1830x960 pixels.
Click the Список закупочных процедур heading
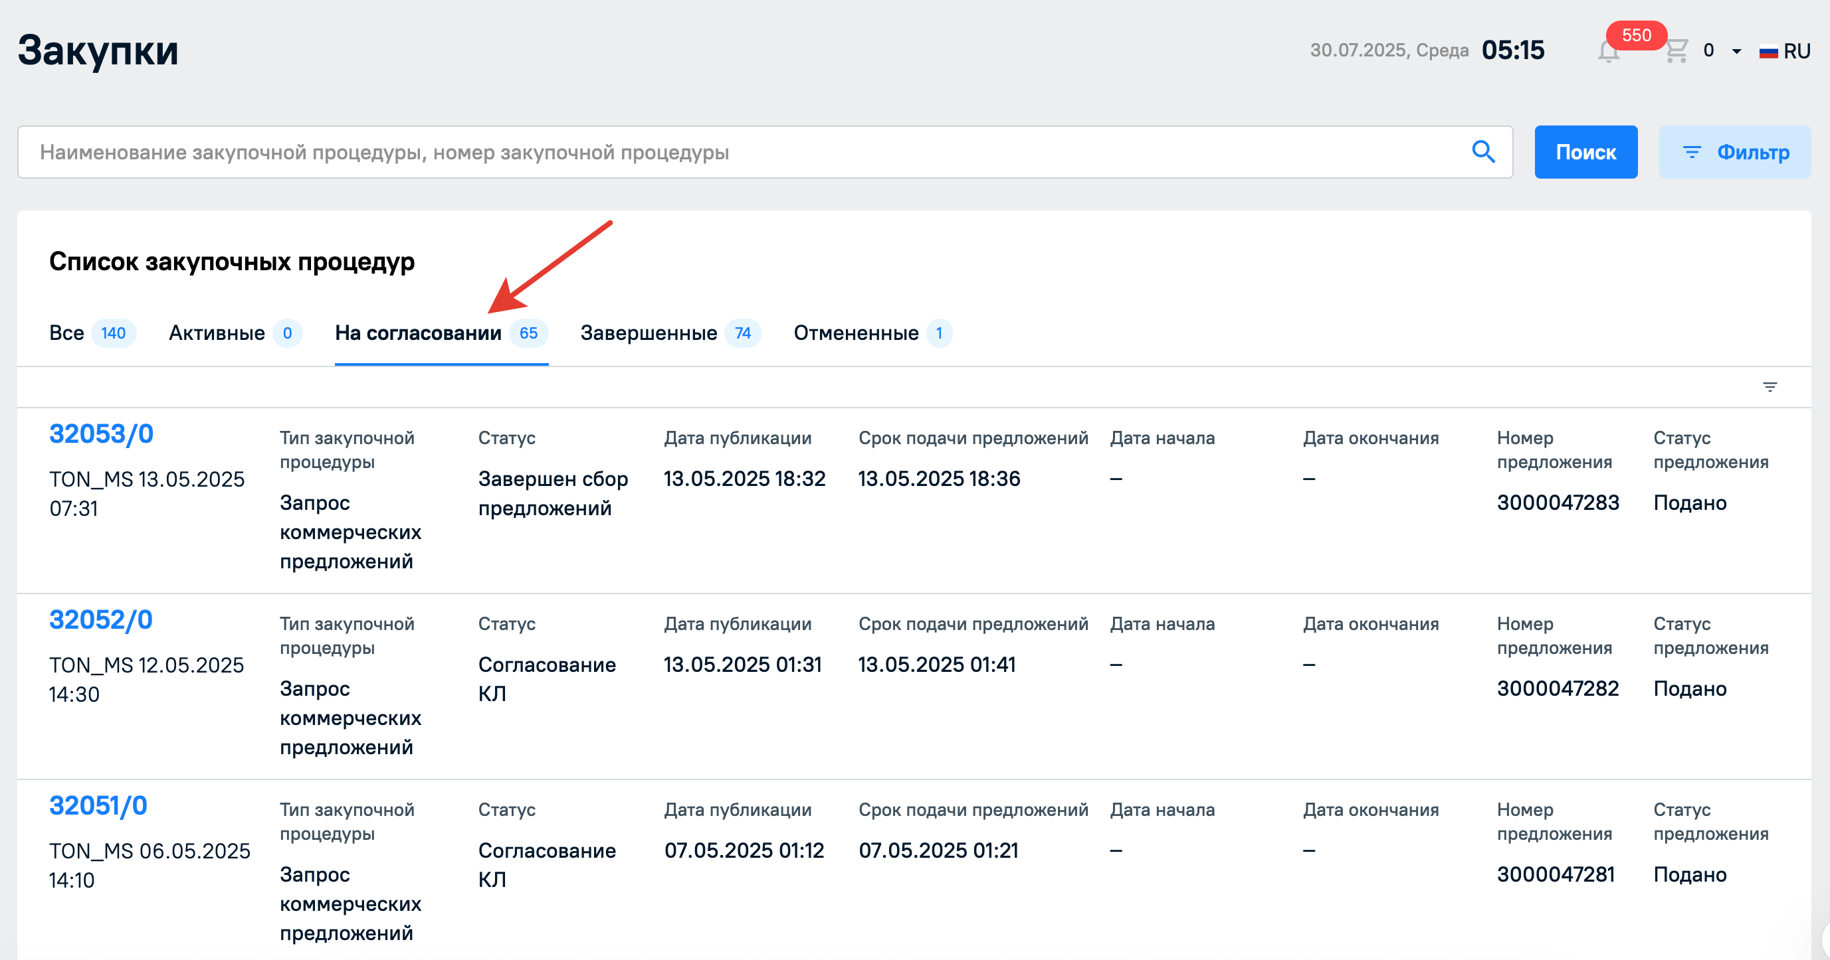tap(232, 261)
